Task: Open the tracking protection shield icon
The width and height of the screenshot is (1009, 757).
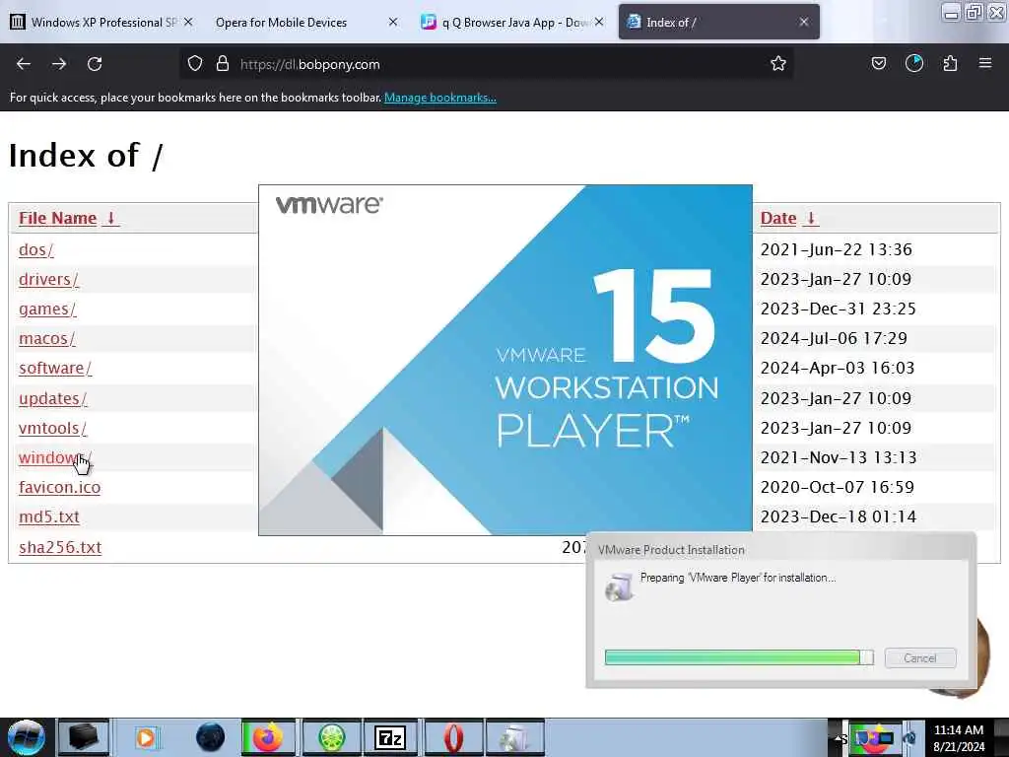Action: point(195,64)
